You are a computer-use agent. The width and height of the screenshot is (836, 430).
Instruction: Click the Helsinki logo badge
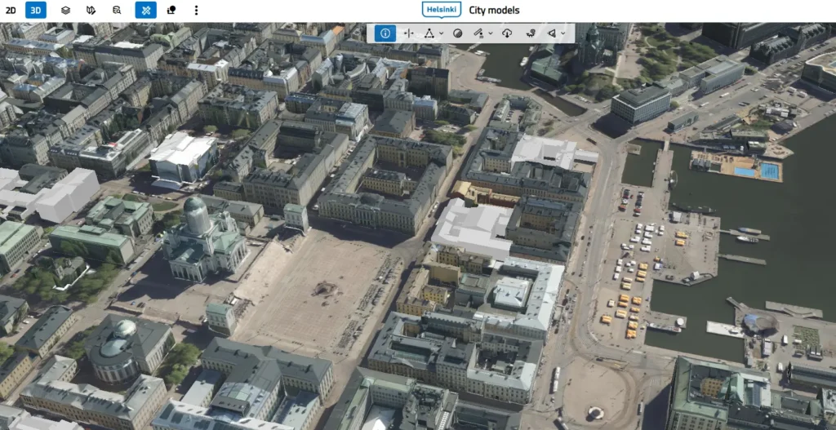[x=442, y=10]
